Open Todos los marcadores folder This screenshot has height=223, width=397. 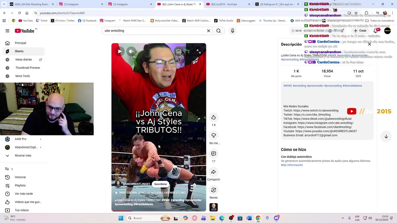pyautogui.click(x=380, y=21)
